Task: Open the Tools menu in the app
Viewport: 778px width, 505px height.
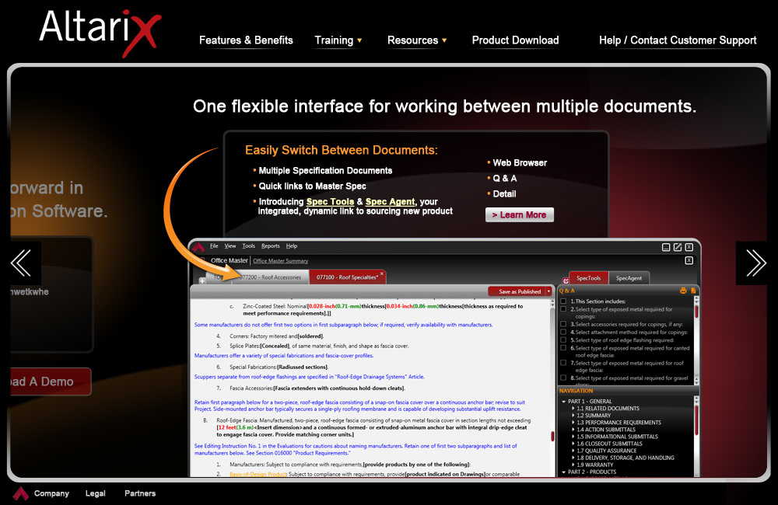Action: (x=249, y=246)
